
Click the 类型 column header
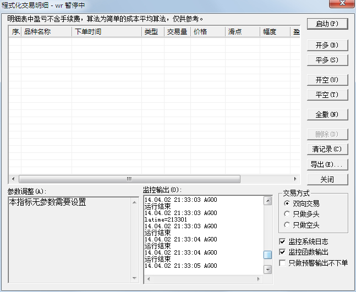[153, 31]
